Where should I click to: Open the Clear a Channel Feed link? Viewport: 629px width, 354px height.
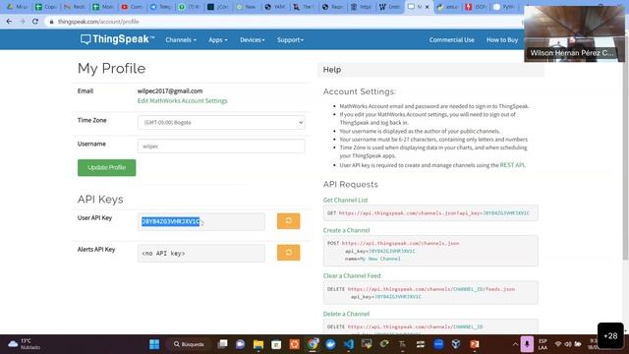pos(352,275)
